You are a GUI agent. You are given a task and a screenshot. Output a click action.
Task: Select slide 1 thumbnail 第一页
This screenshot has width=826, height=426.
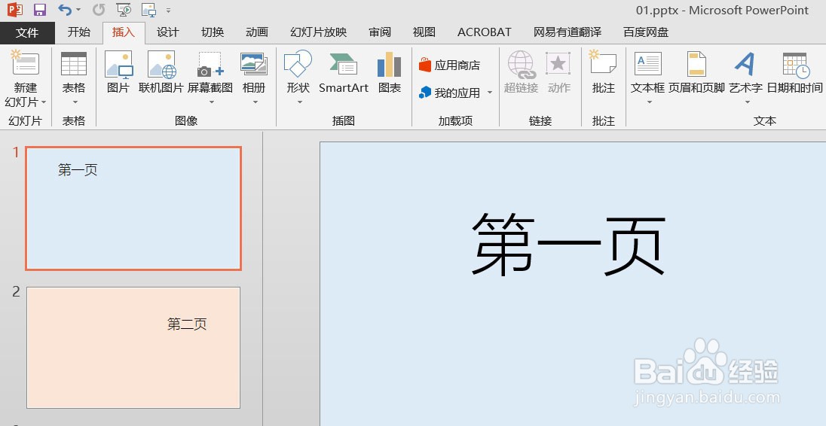pos(133,208)
